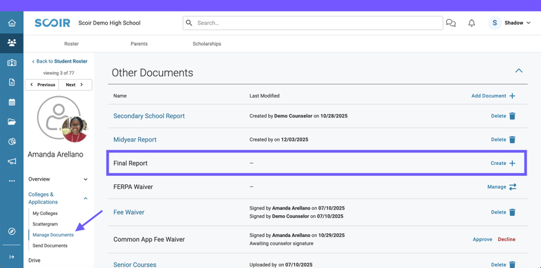Click trash icon in Fee Waiver row
This screenshot has width=541, height=268.
(512, 212)
